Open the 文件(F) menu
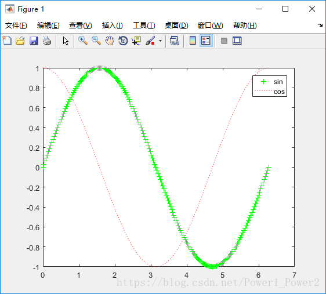Viewport: 326px width, 294px height. click(16, 26)
